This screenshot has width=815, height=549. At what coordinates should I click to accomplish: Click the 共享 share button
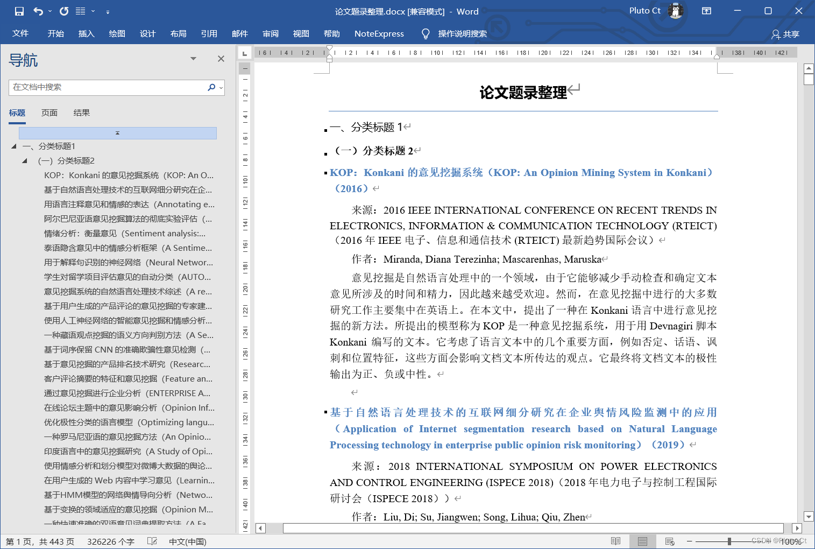785,34
